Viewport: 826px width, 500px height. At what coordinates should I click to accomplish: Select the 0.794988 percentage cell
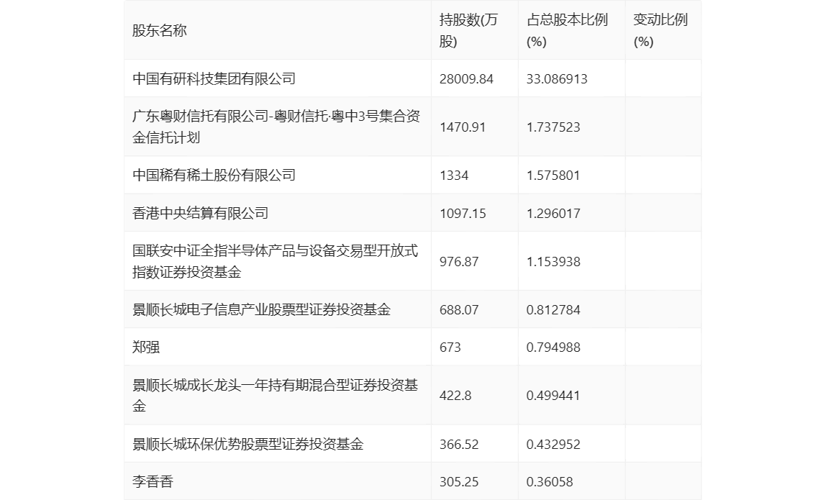tap(553, 347)
